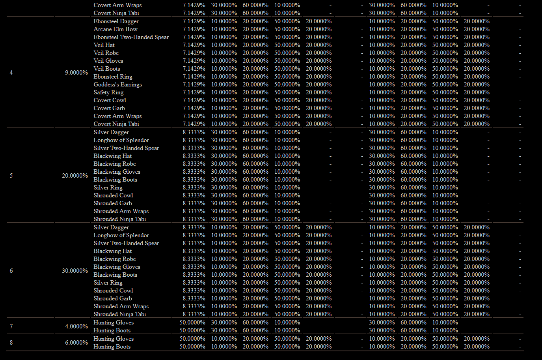
Task: Click Blackwing Robe in group 6
Action: tap(115, 259)
